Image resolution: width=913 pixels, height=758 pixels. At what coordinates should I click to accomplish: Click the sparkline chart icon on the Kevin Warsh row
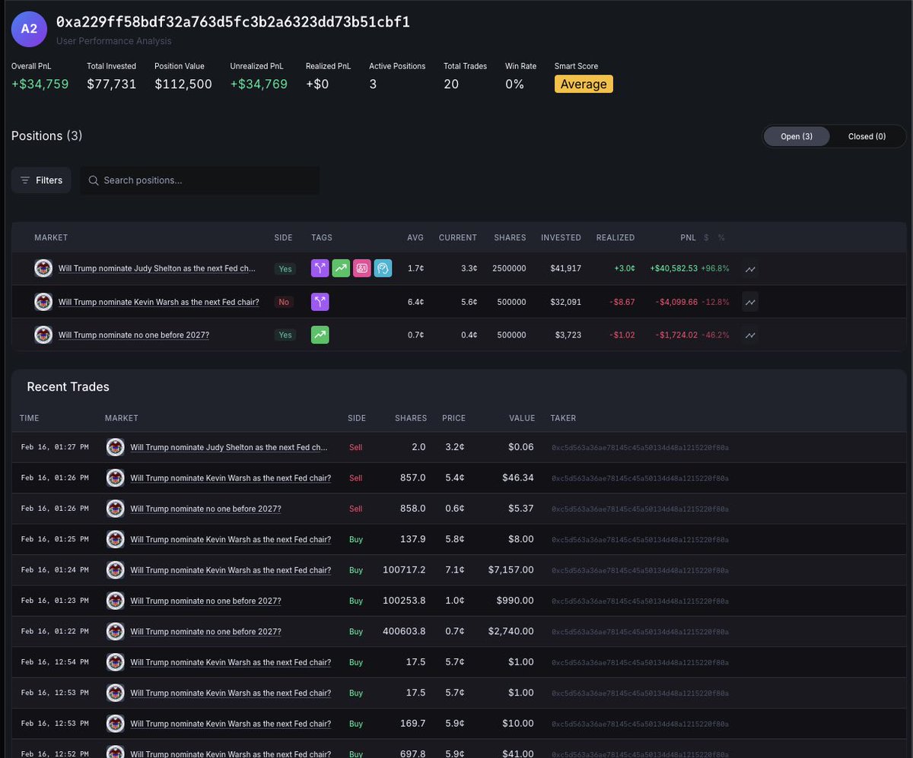point(749,302)
